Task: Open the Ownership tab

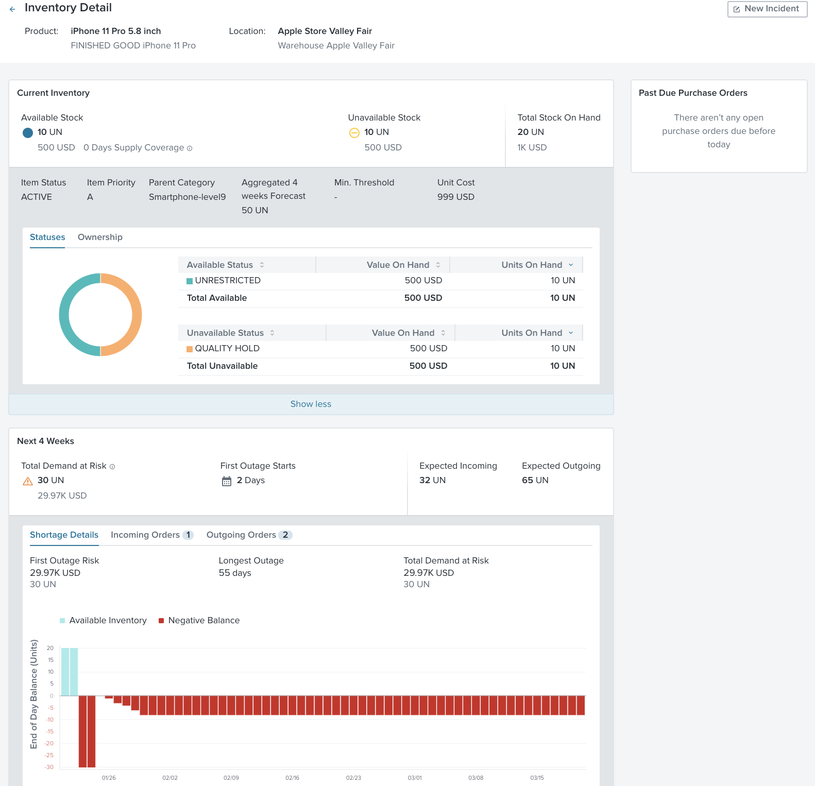Action: pos(100,237)
